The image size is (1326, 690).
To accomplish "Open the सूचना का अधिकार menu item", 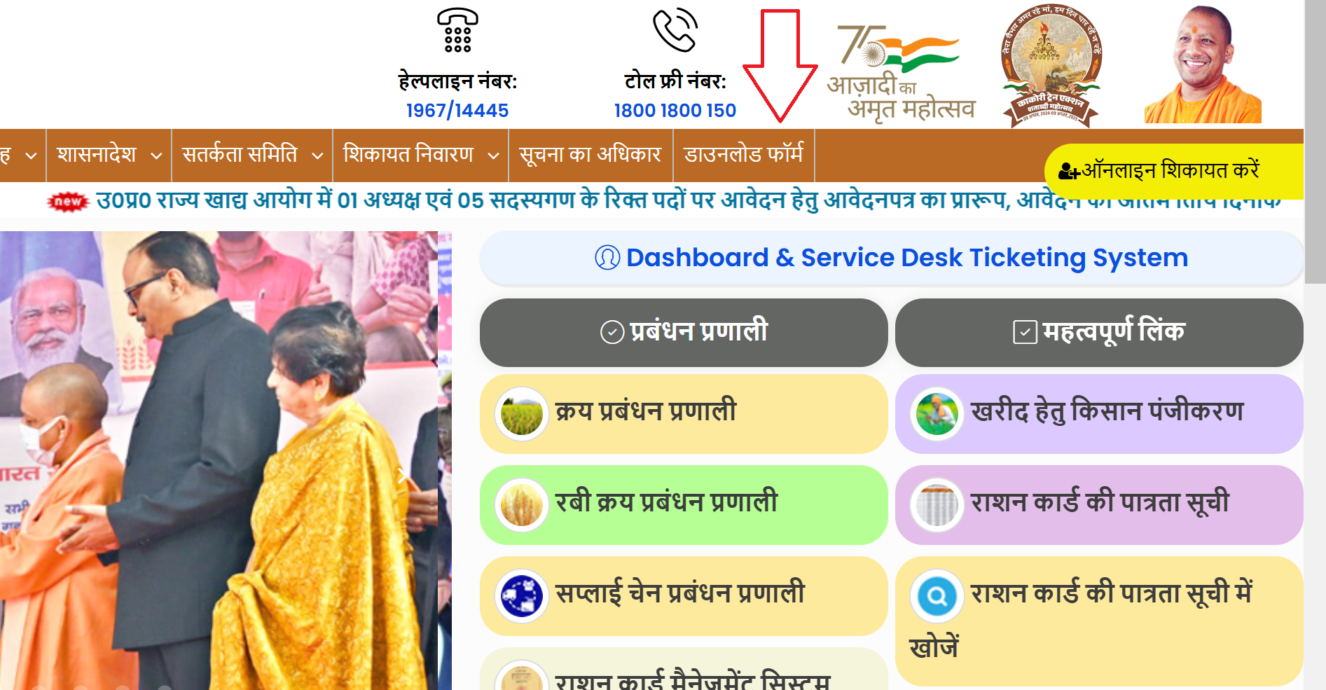I will coord(591,155).
